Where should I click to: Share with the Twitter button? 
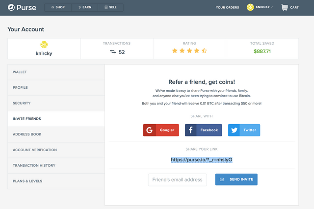244,130
